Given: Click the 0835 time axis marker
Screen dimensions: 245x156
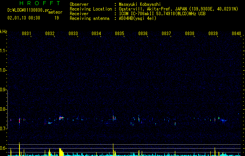Looking at the screenshot, I should pyautogui.click(x=120, y=34).
